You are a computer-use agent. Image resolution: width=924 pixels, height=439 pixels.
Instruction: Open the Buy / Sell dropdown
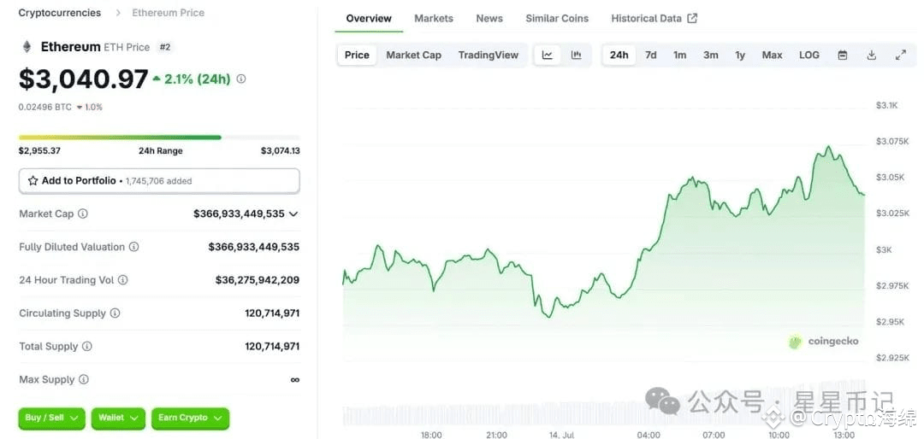(52, 418)
